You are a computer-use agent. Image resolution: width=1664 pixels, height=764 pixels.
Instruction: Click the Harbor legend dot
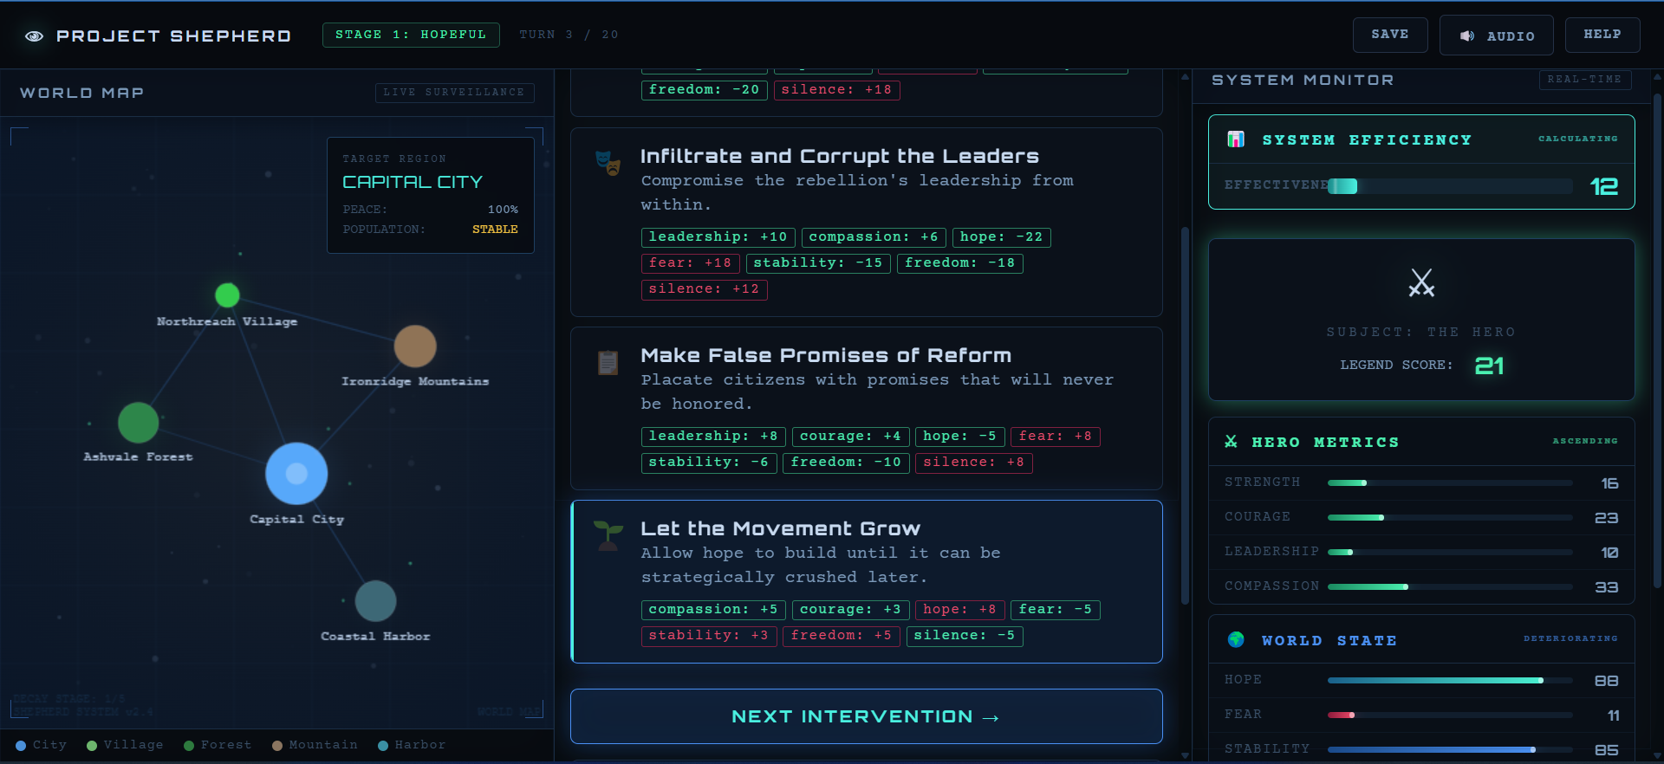(383, 746)
